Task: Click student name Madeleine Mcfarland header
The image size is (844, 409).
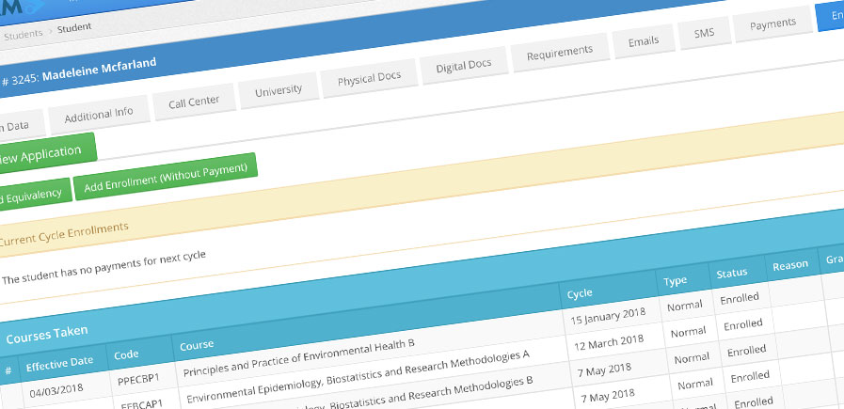Action: [x=99, y=69]
